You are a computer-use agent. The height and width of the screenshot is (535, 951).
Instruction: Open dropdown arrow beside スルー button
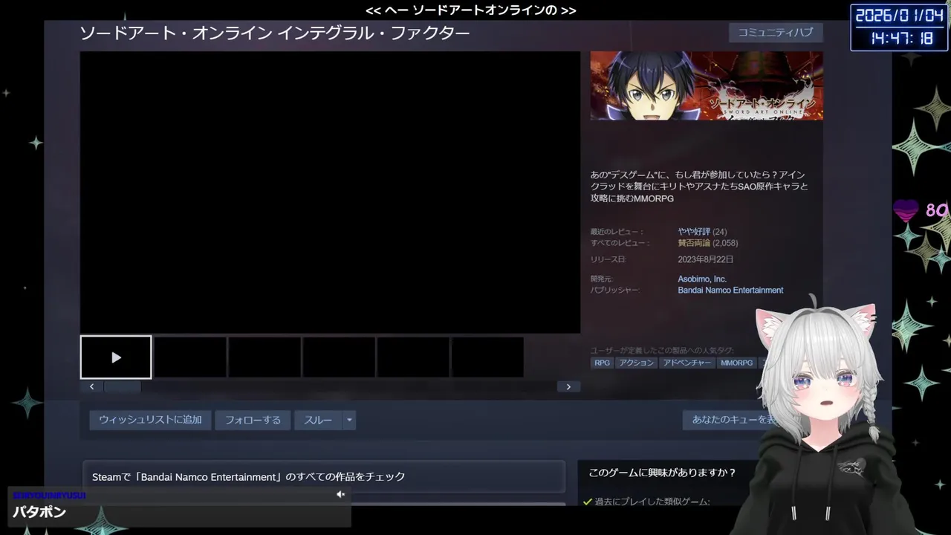click(x=349, y=420)
